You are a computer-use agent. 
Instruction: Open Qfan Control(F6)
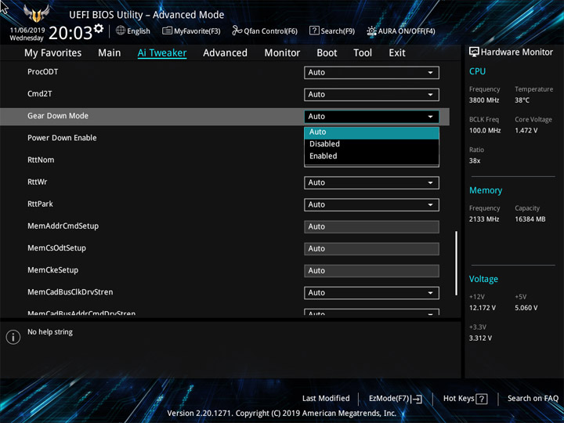265,31
